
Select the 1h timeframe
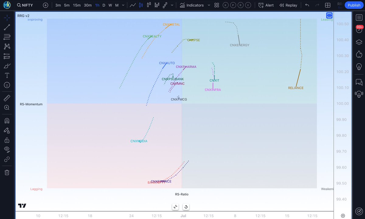[97, 5]
